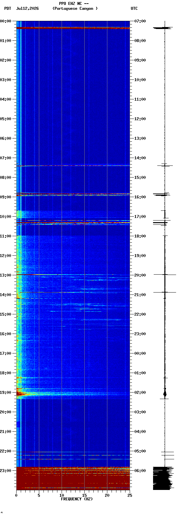Click the '05:00' label on PDT axis

(6, 119)
